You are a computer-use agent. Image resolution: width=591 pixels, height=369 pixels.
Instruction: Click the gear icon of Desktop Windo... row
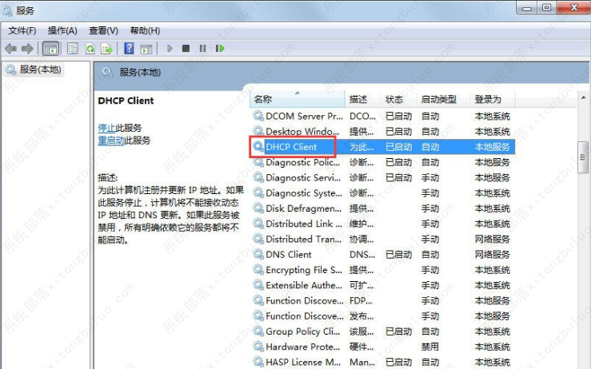pyautogui.click(x=258, y=132)
